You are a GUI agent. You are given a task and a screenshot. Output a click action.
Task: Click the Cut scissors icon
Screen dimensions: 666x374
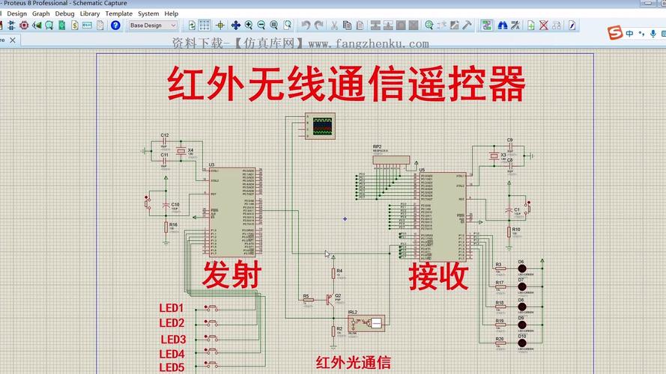(x=334, y=25)
